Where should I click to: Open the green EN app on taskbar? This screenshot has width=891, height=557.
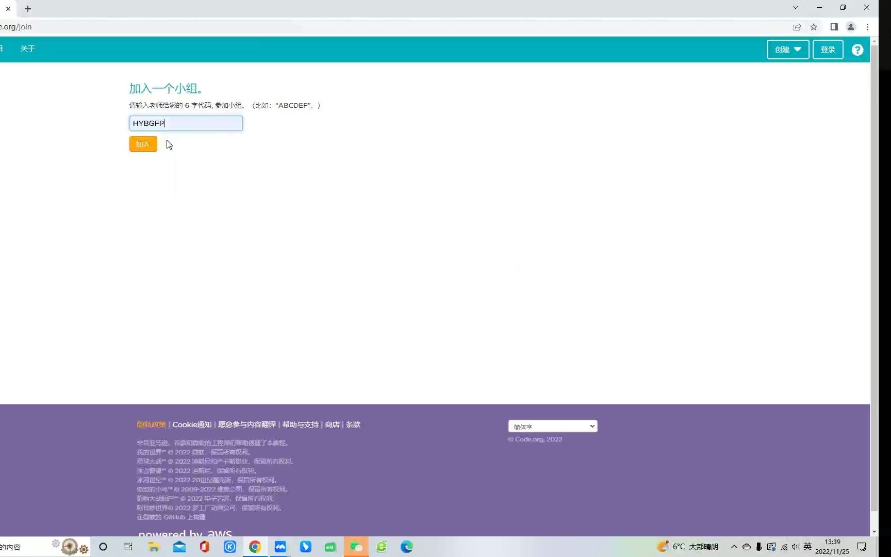(x=331, y=547)
